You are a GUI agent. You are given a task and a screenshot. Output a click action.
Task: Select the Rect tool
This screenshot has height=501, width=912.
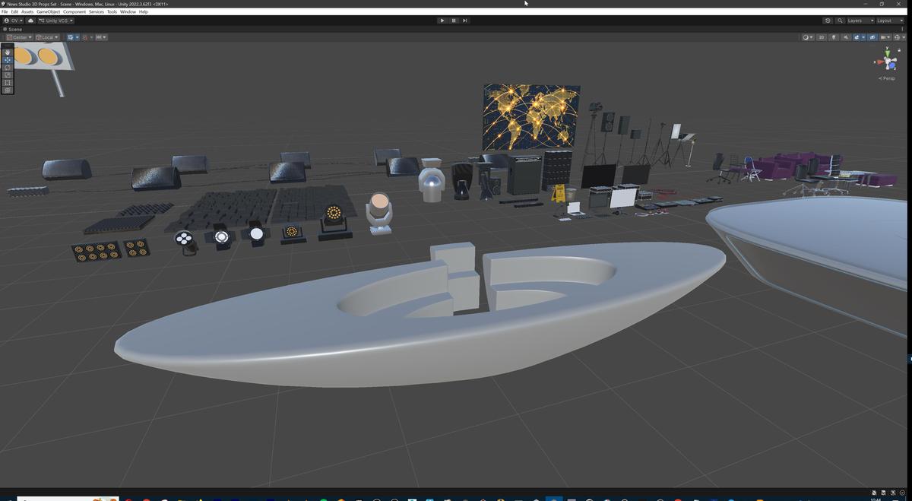tap(8, 82)
